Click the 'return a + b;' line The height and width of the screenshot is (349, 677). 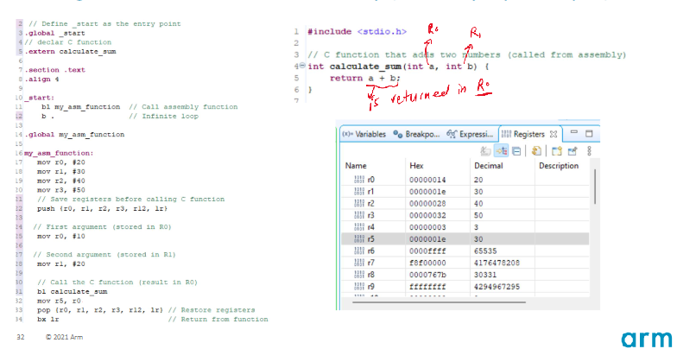(x=365, y=78)
